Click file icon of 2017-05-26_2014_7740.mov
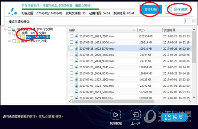Viewport: 198px width, 129px height. (77, 67)
